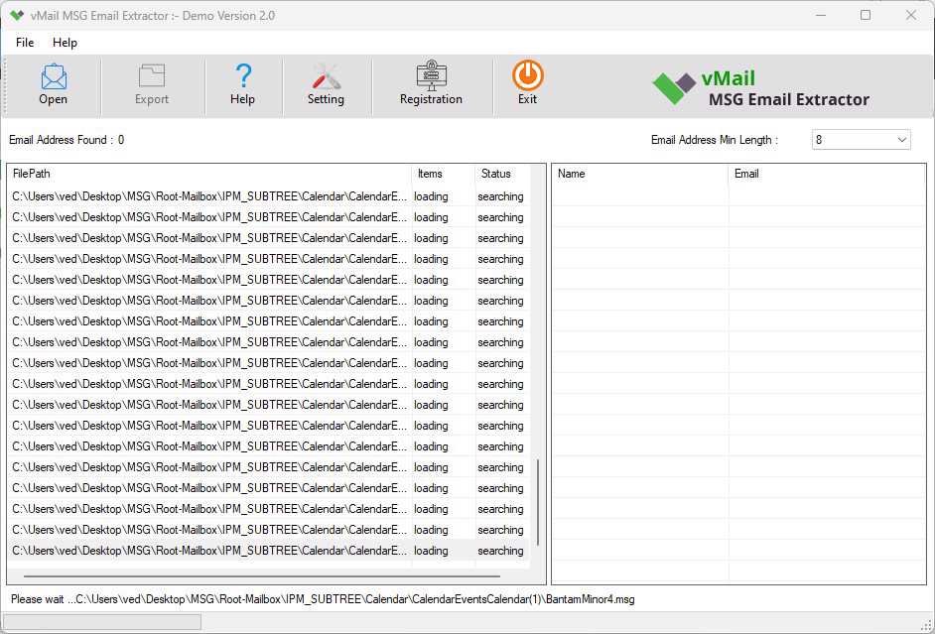Click the Name column header

coord(640,174)
